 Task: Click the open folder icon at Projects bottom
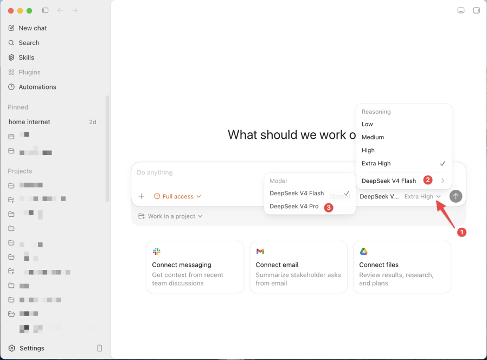tap(11, 314)
